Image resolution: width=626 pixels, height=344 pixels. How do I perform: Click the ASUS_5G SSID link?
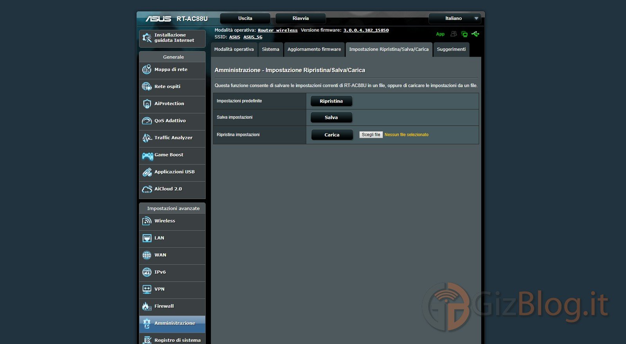pos(253,37)
